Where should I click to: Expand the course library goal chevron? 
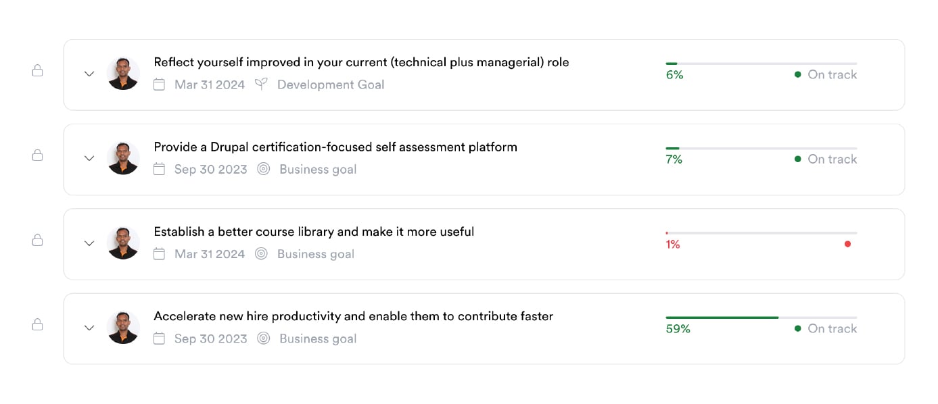point(89,243)
